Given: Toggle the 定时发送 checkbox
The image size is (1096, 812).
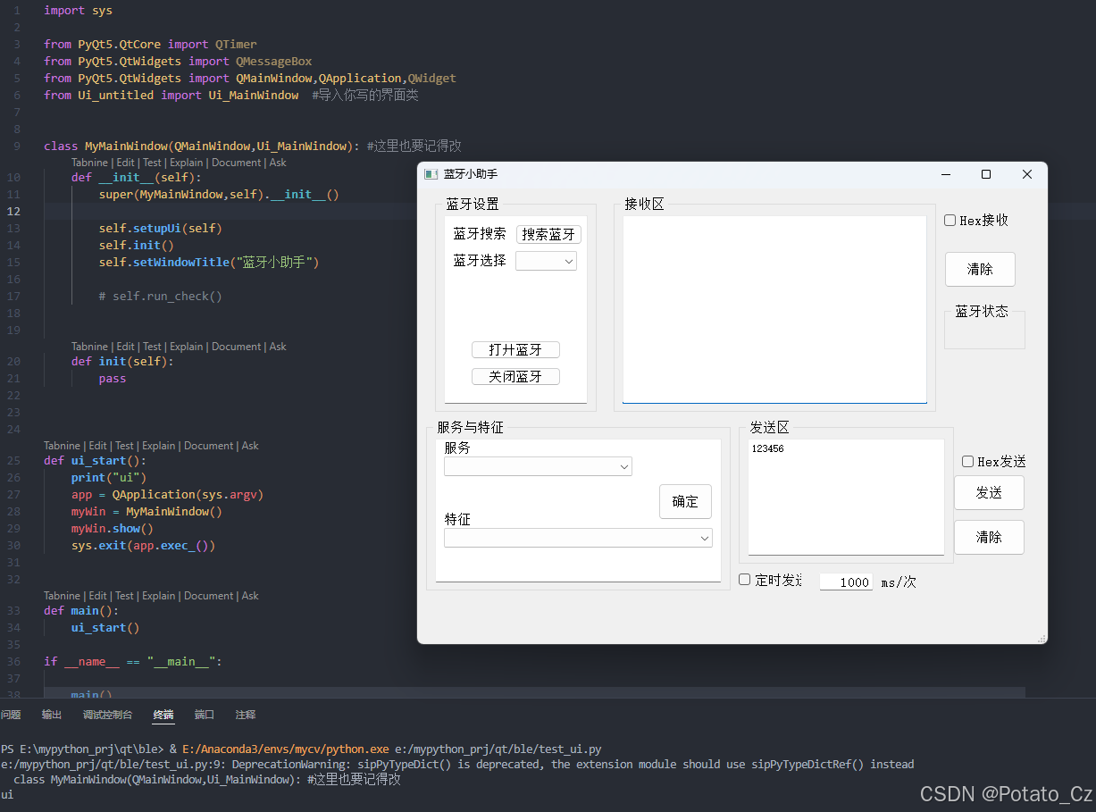Looking at the screenshot, I should [744, 579].
